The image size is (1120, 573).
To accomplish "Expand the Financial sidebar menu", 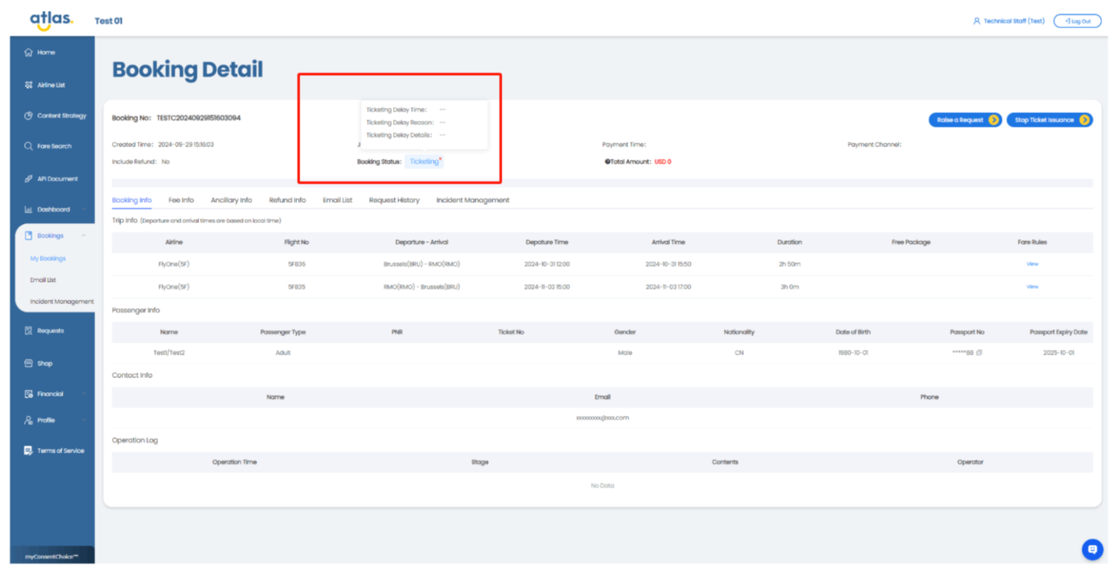I will tap(83, 394).
